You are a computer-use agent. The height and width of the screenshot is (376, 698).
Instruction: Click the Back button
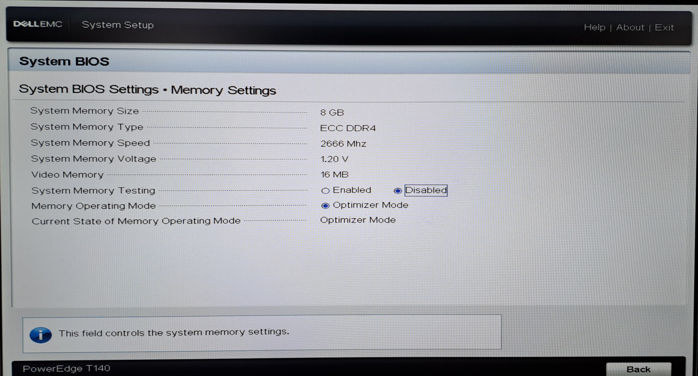tap(638, 369)
